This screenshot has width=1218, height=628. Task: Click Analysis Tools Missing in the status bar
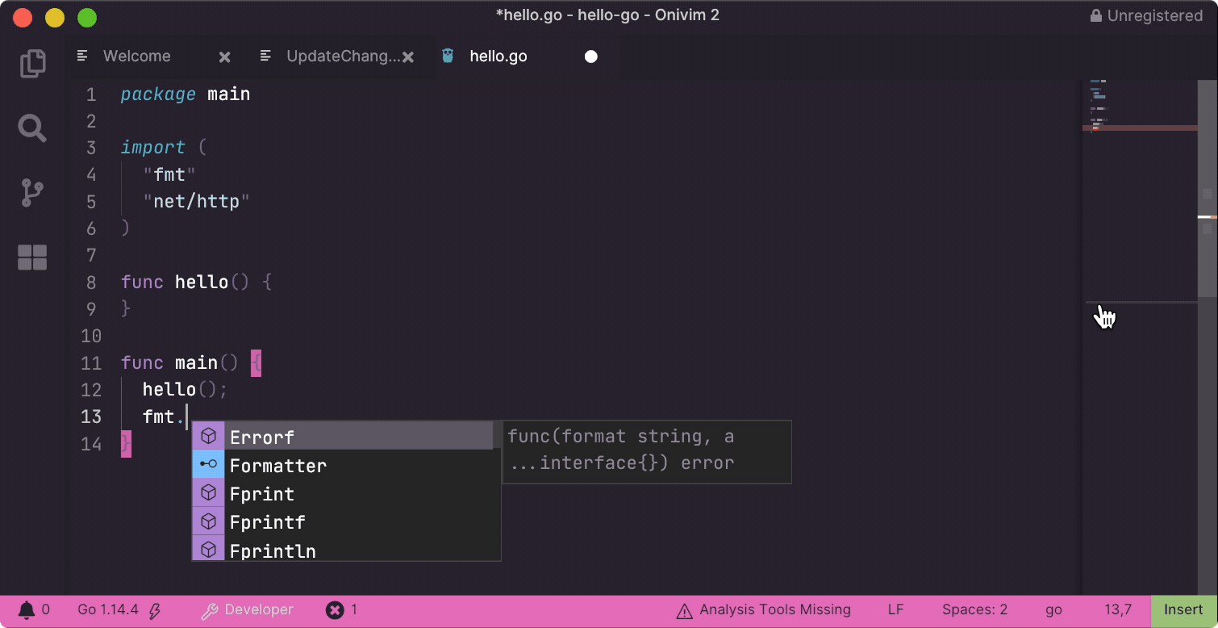(x=774, y=609)
